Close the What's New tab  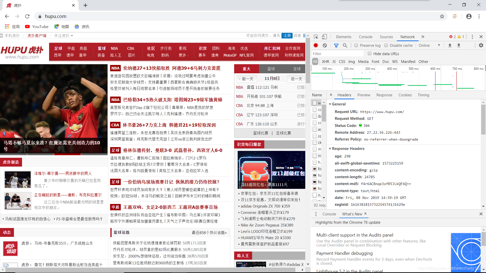click(x=365, y=214)
